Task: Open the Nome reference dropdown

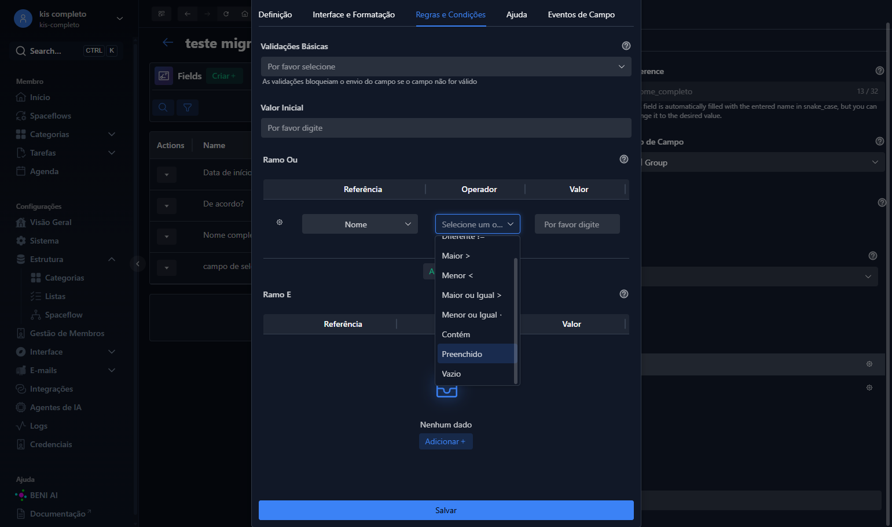Action: coord(360,224)
